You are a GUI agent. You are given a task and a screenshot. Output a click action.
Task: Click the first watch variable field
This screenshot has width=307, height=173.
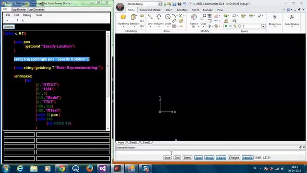click(19, 135)
